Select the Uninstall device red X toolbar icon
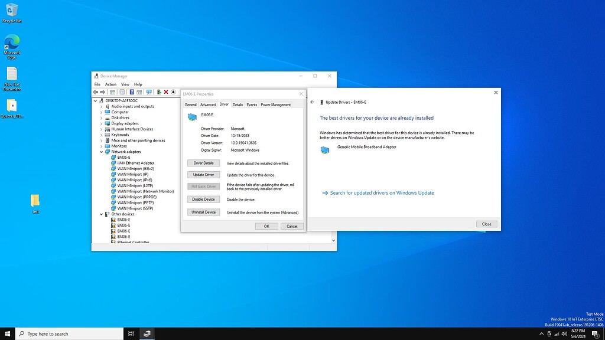 [166, 92]
